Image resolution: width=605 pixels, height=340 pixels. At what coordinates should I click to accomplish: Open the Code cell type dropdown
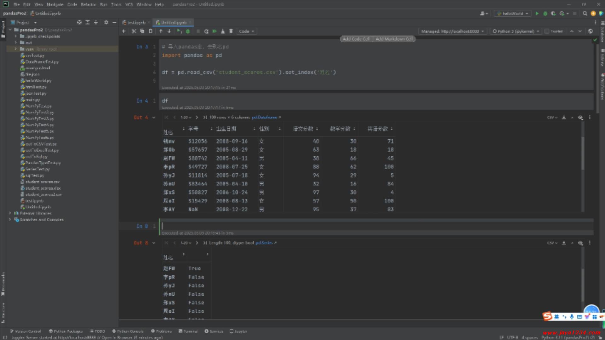pos(246,31)
